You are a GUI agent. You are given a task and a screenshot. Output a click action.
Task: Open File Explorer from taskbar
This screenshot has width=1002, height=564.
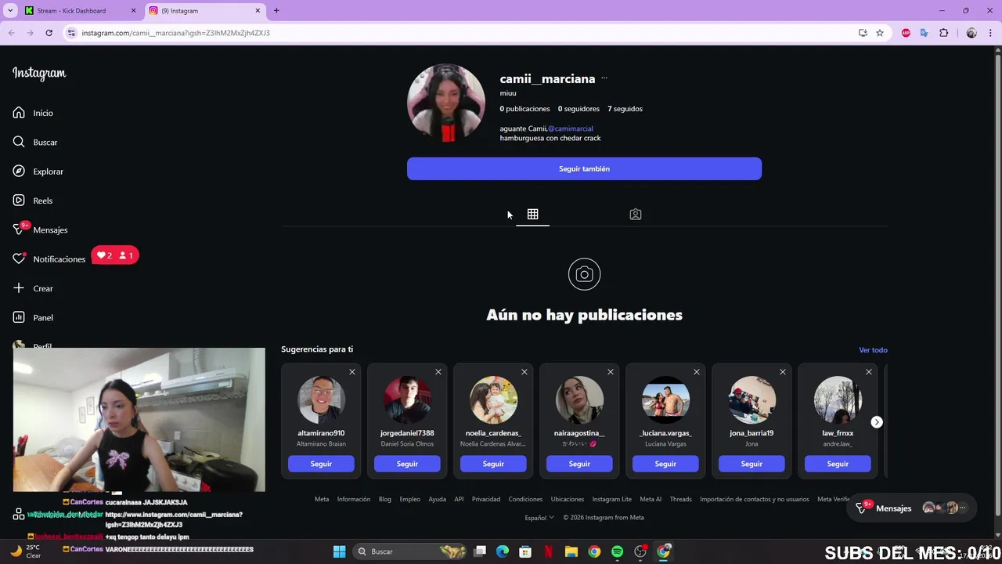pos(571,551)
